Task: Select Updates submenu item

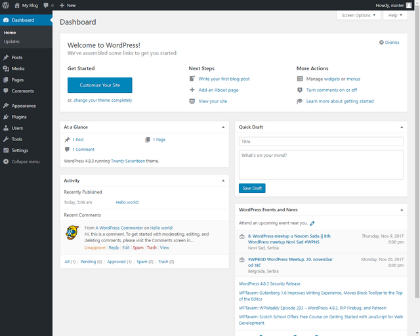Action: pos(12,41)
